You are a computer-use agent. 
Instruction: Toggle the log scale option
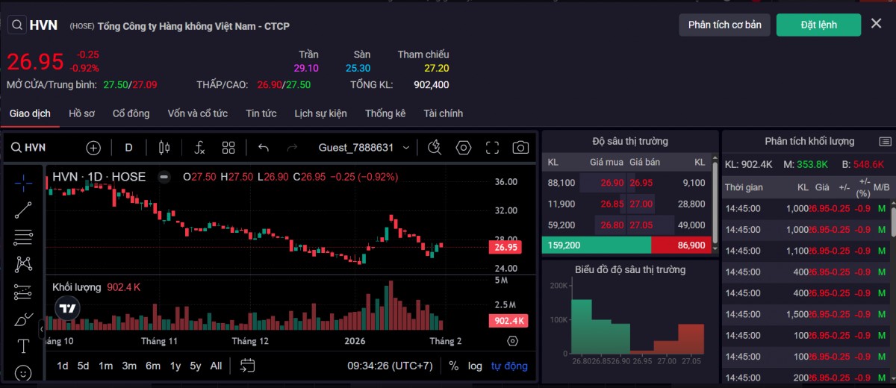(475, 366)
